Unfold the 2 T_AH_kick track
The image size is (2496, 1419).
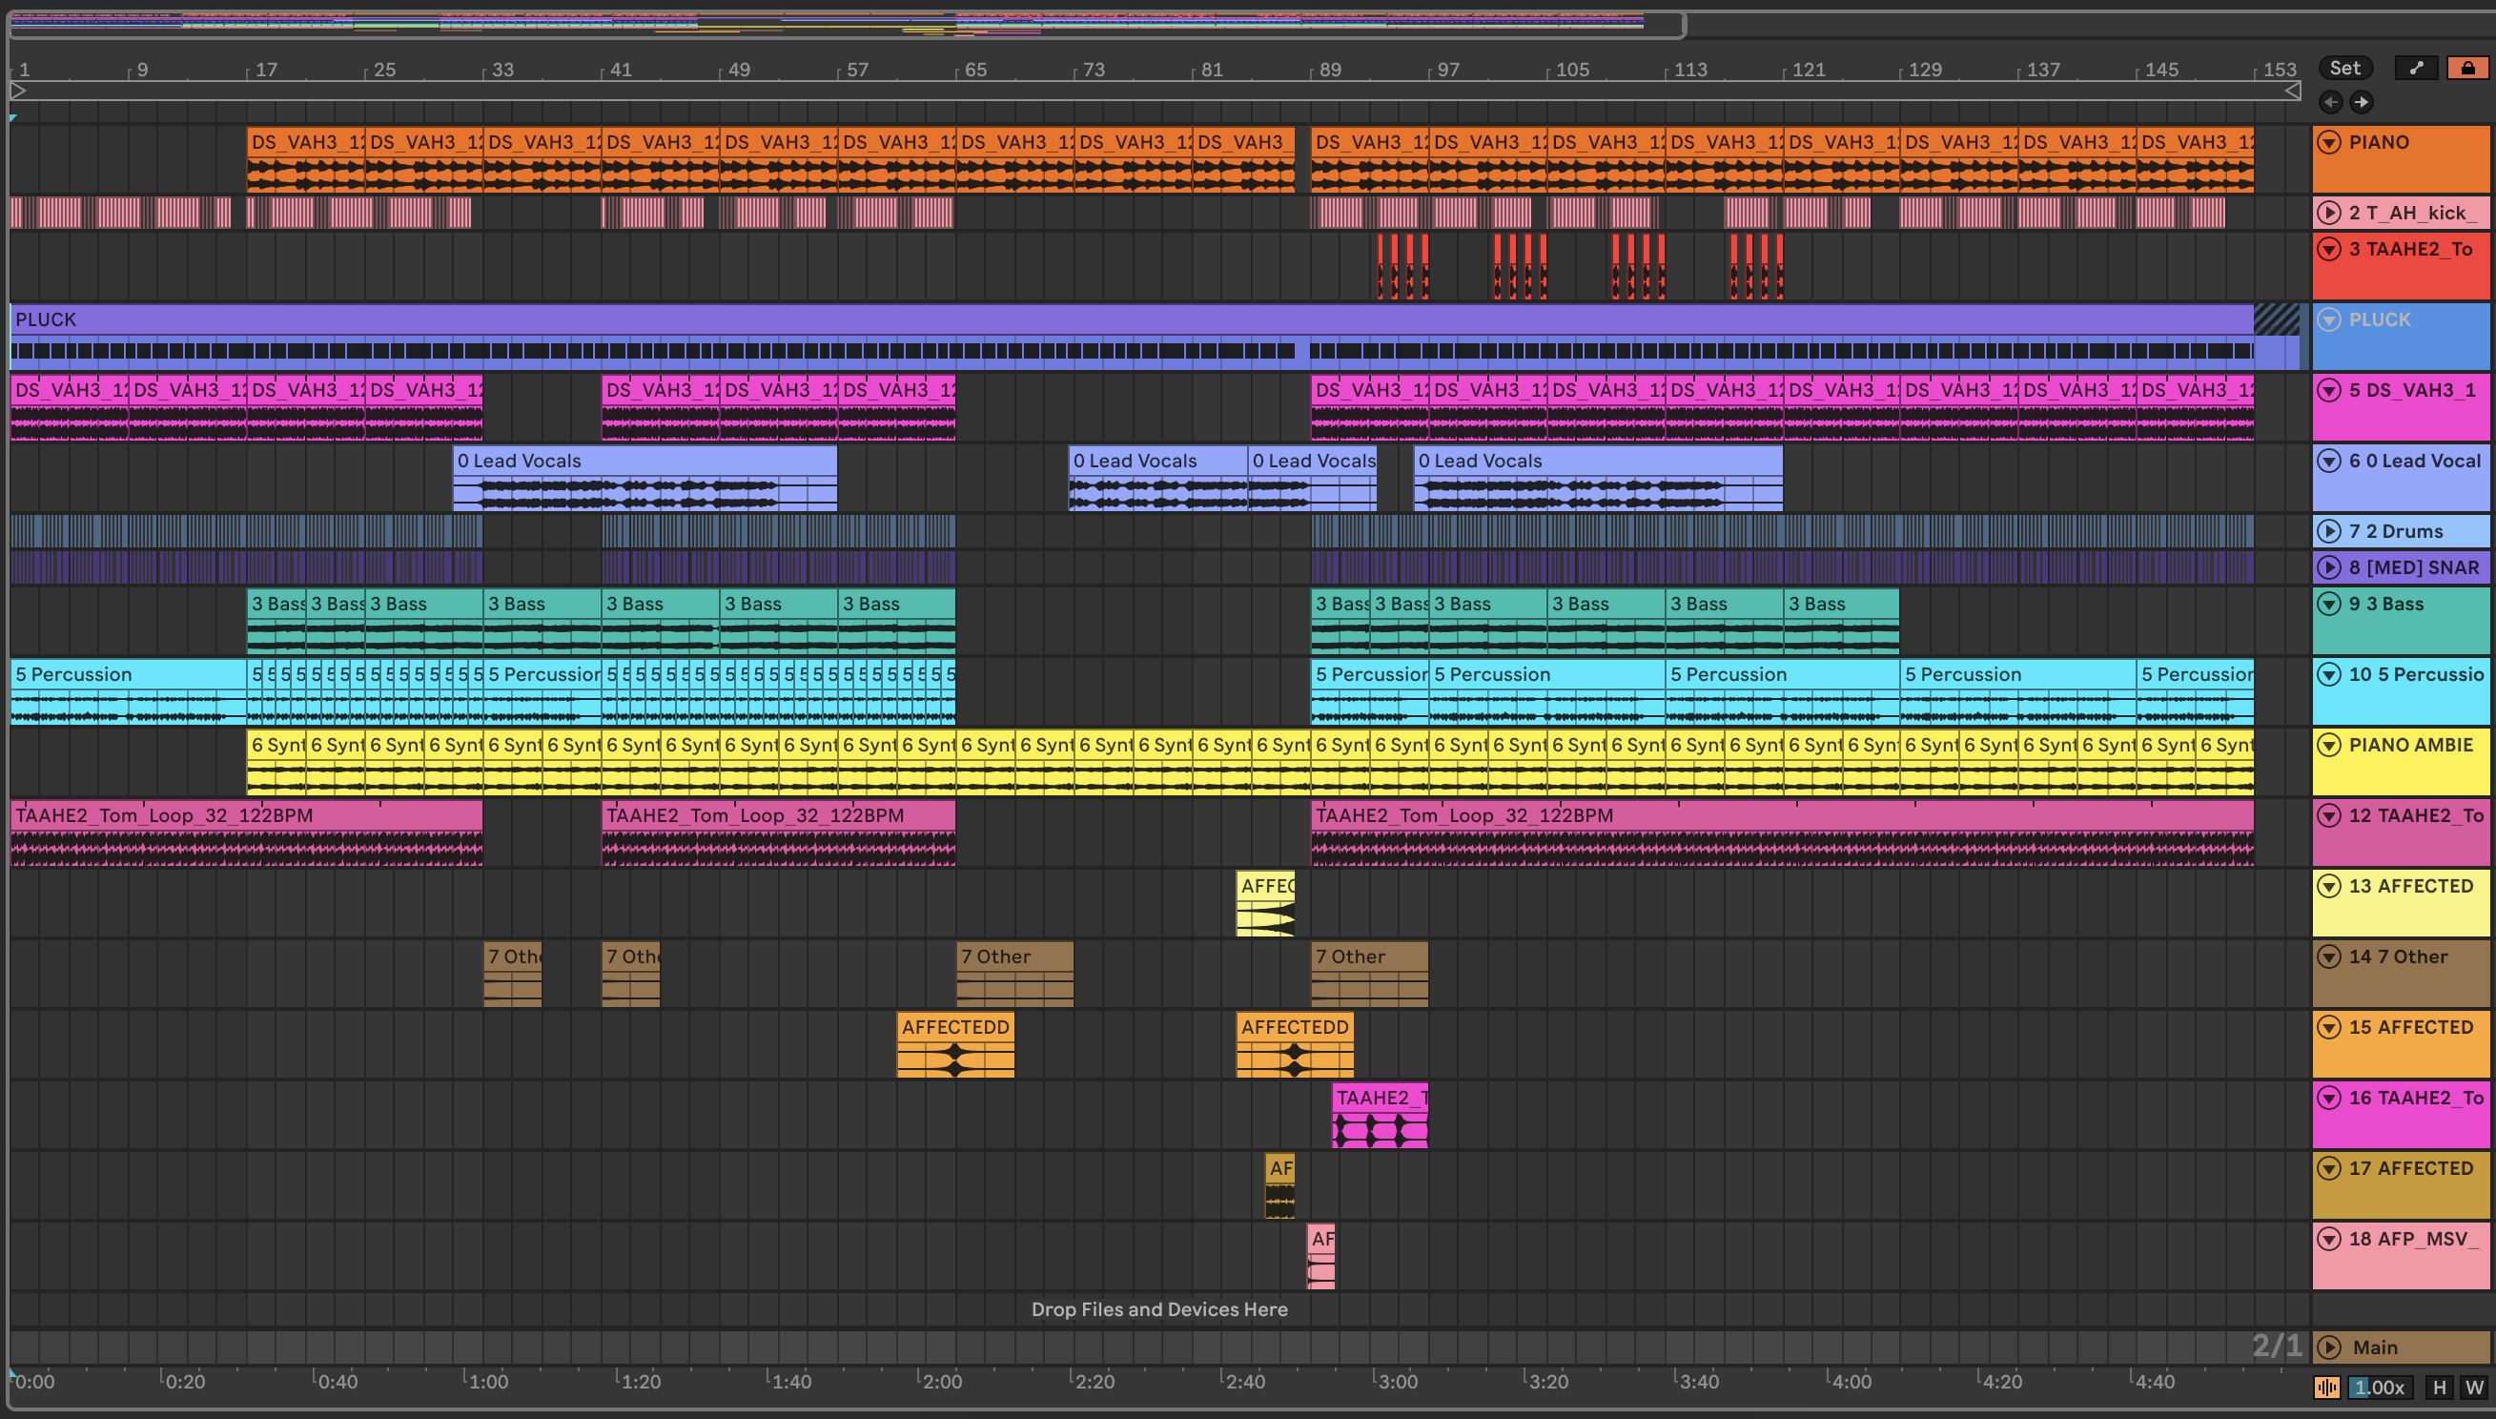(x=2329, y=213)
